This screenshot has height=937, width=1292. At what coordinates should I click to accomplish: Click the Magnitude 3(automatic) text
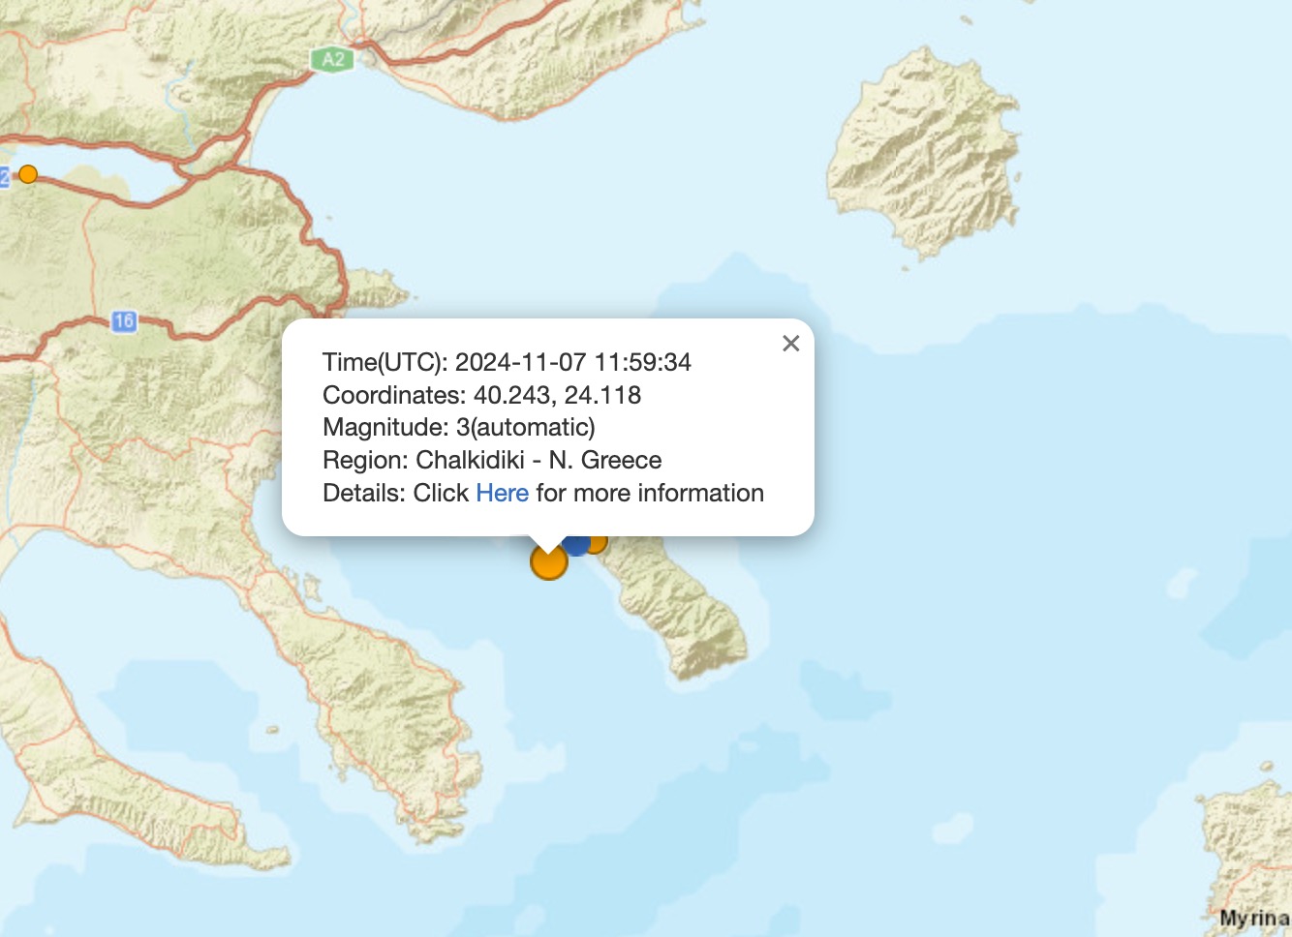pyautogui.click(x=459, y=427)
